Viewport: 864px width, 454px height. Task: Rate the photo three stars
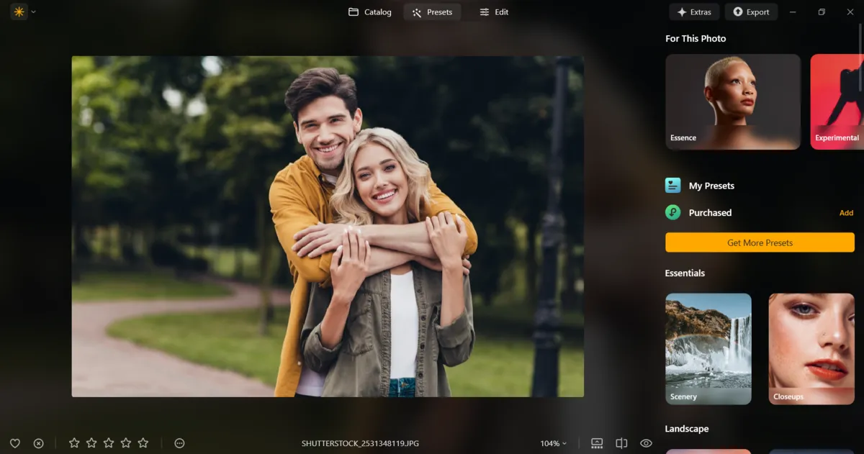(109, 443)
